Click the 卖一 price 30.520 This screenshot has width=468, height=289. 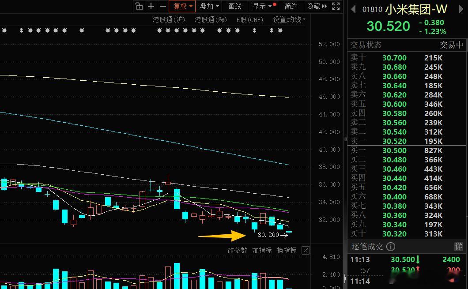pos(394,141)
